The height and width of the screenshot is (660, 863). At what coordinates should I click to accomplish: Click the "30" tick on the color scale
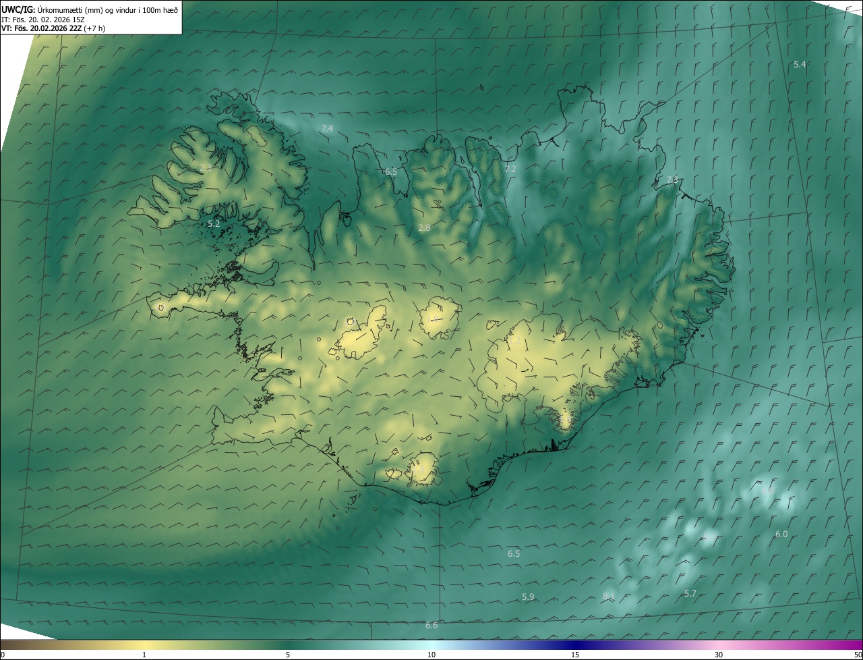pyautogui.click(x=719, y=655)
